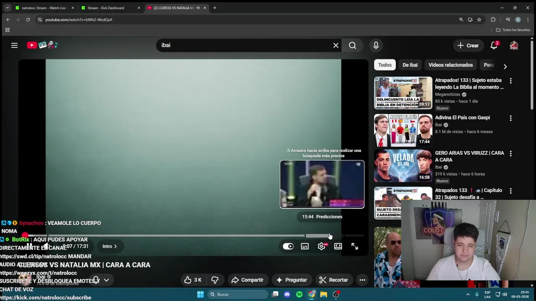Open the YouTube hamburger guide menu
This screenshot has height=301, width=536.
tap(14, 45)
